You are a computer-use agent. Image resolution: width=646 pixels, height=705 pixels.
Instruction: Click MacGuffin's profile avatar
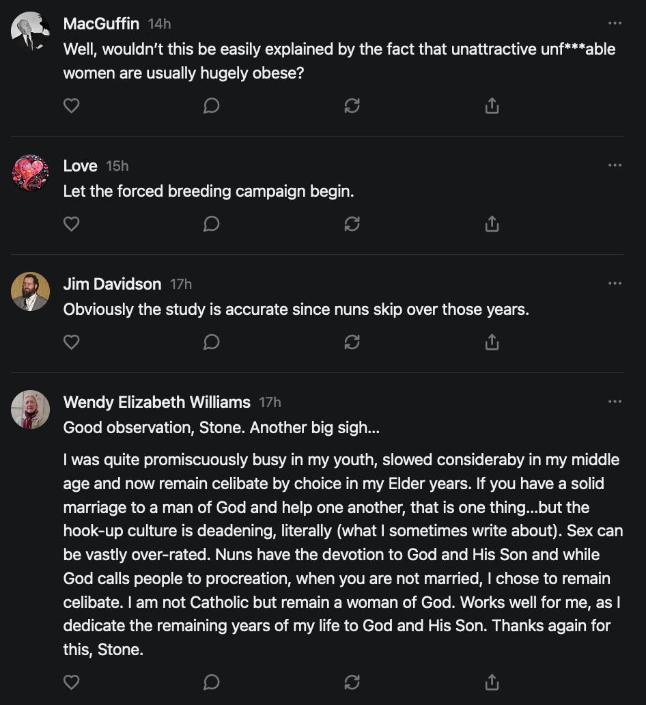[x=31, y=31]
